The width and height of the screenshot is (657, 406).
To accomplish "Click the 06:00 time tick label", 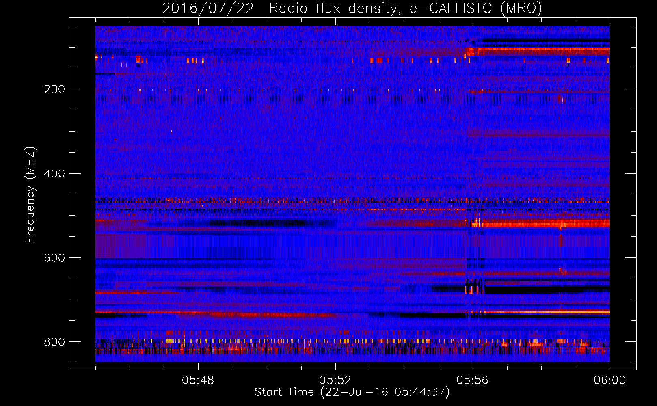I will tap(610, 380).
